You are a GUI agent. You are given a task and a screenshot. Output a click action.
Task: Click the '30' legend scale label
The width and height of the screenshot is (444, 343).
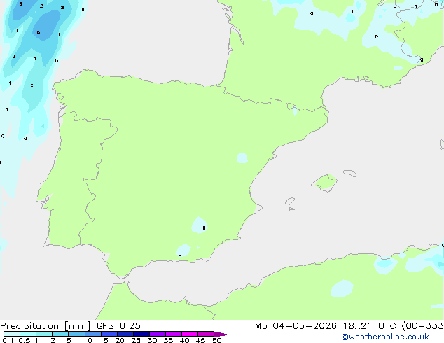[152, 340]
